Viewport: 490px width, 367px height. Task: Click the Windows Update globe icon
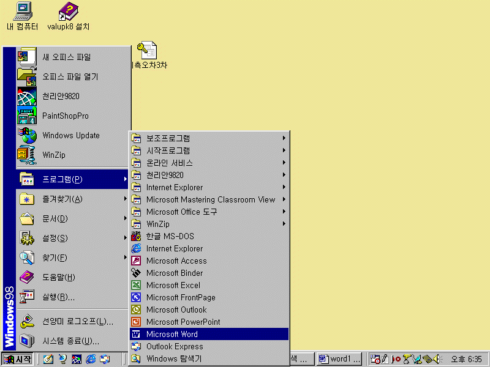click(27, 135)
